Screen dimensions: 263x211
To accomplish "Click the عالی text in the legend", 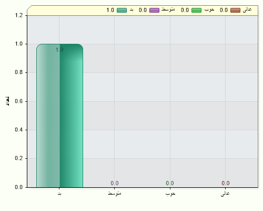I will (247, 9).
